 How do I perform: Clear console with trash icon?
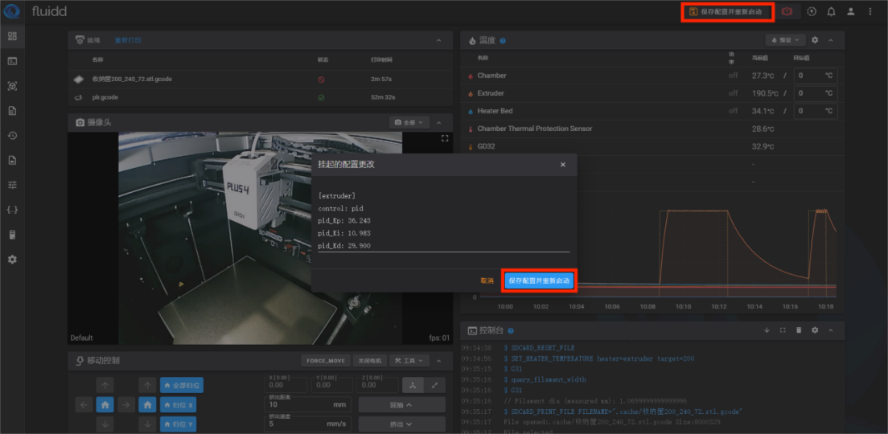click(x=799, y=330)
